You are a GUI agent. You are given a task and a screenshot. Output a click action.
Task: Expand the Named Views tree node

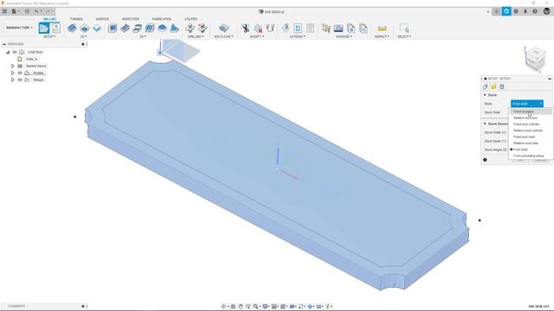tap(13, 66)
